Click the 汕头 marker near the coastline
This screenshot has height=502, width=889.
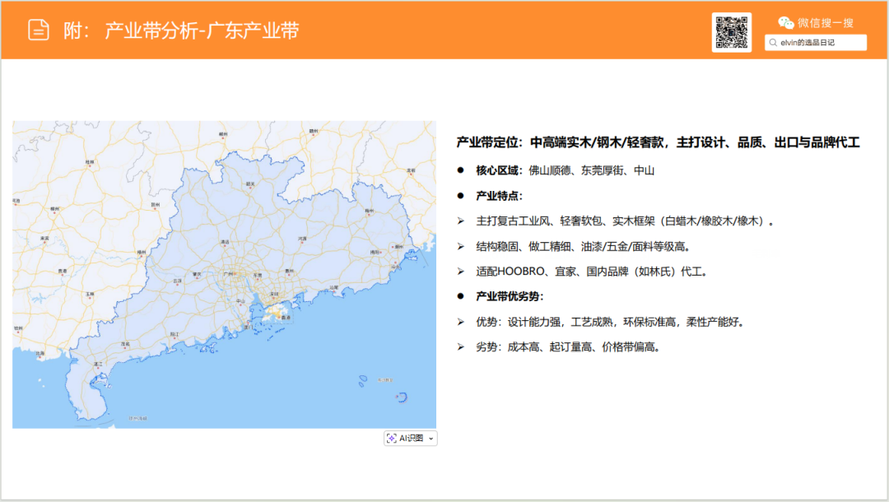pos(334,291)
